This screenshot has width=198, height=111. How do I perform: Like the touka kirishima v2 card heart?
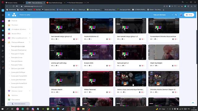click(109, 39)
